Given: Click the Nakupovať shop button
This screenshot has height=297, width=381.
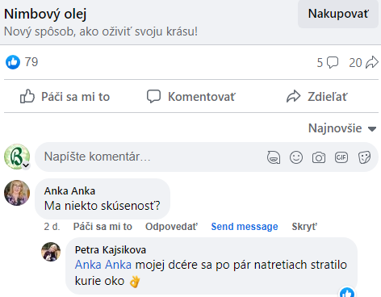Looking at the screenshot, I should (x=338, y=14).
